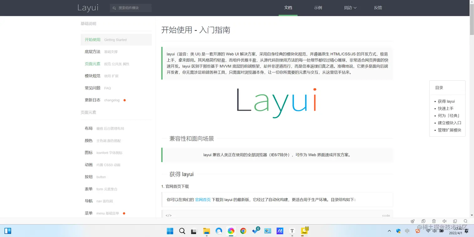Open the taskbar clock showing 2022/4/1
This screenshot has width=474, height=237.
click(455, 231)
